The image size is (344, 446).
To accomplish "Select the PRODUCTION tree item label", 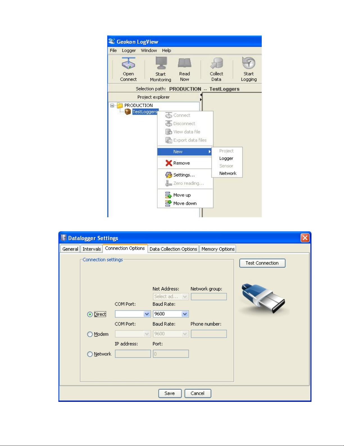I will click(x=139, y=105).
